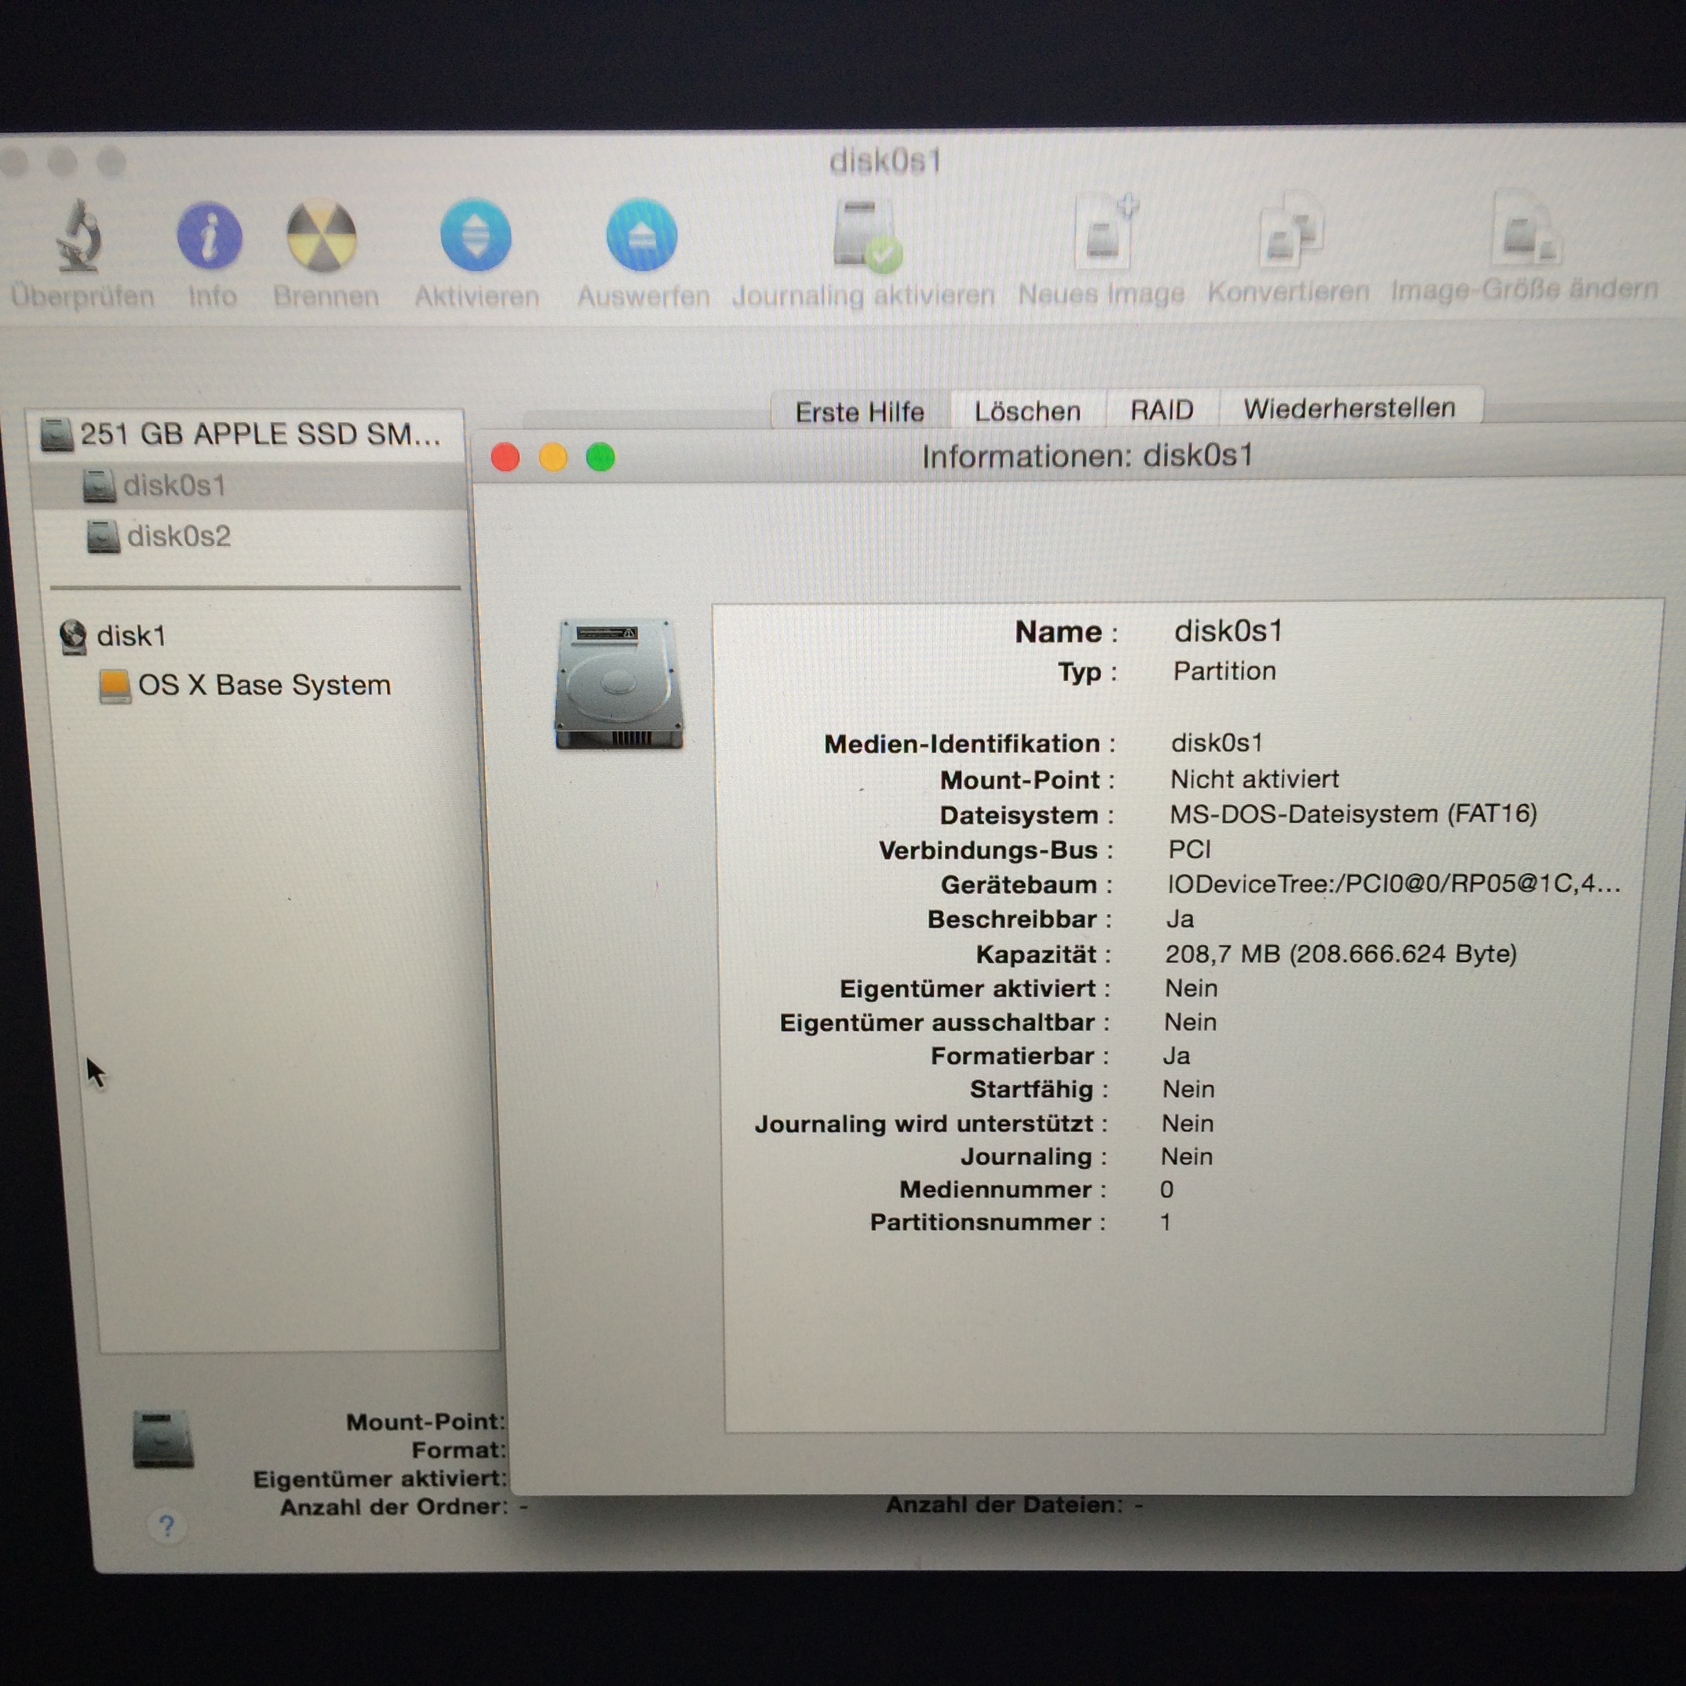
Task: Click the Anzahl der Dateien label
Action: pyautogui.click(x=1004, y=1504)
